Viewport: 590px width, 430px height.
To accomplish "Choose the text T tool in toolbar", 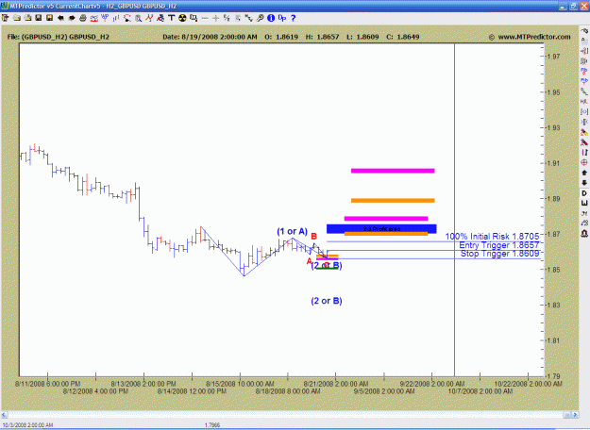I will coord(171,18).
